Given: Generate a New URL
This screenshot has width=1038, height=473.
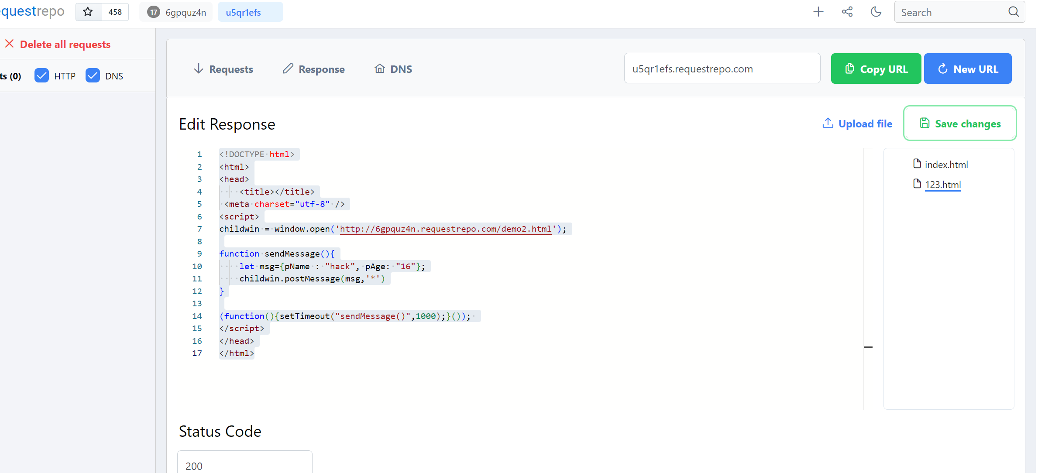Looking at the screenshot, I should (x=967, y=69).
